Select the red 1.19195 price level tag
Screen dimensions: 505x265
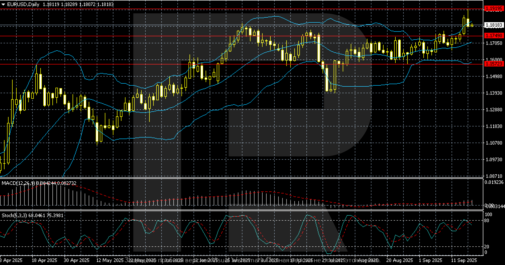click(494, 9)
